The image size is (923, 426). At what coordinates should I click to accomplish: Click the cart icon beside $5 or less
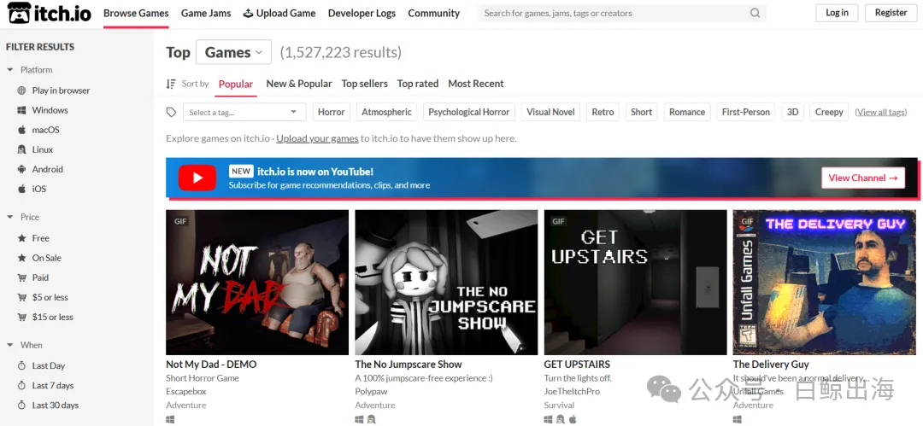pos(21,297)
